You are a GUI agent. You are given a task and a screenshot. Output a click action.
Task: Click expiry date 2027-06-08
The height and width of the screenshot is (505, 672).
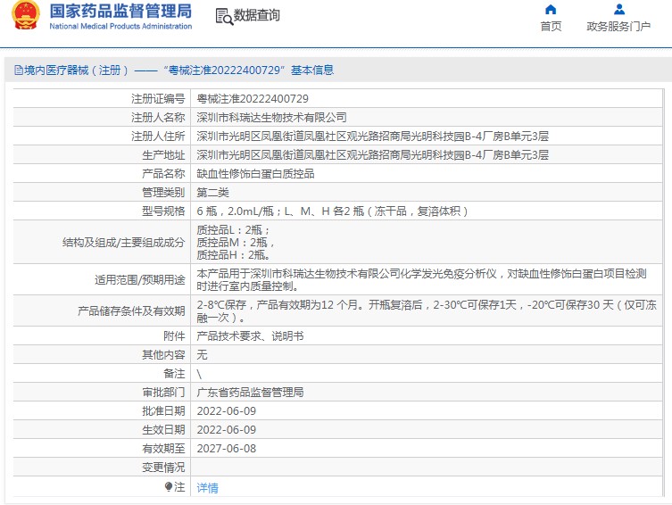[227, 449]
